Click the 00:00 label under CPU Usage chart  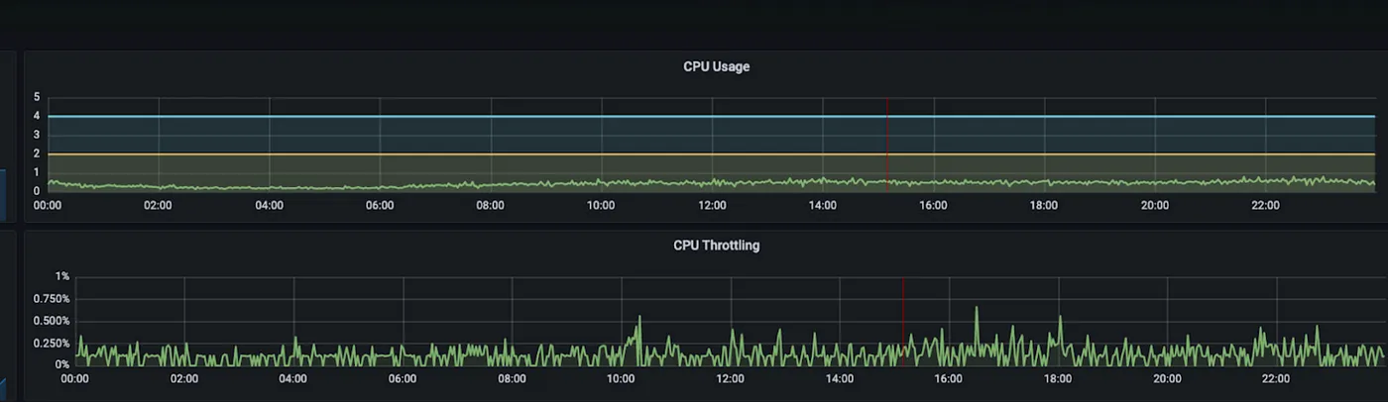pos(48,206)
